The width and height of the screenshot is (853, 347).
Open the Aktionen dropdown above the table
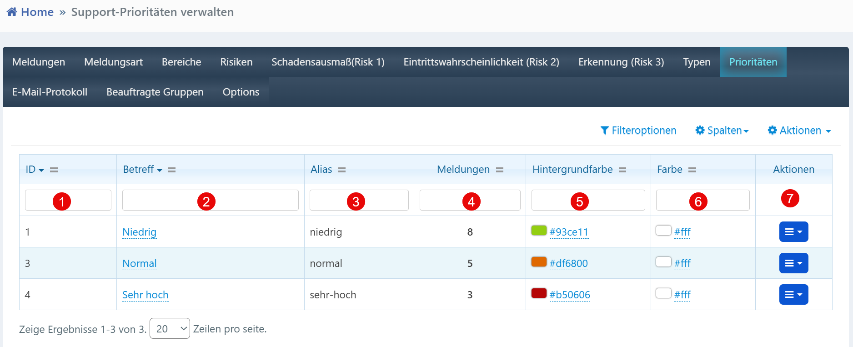click(x=799, y=131)
